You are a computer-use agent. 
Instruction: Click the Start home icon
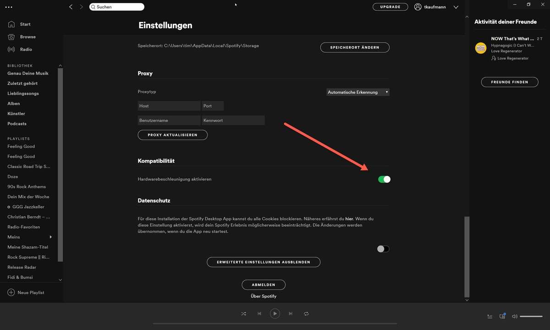point(11,24)
